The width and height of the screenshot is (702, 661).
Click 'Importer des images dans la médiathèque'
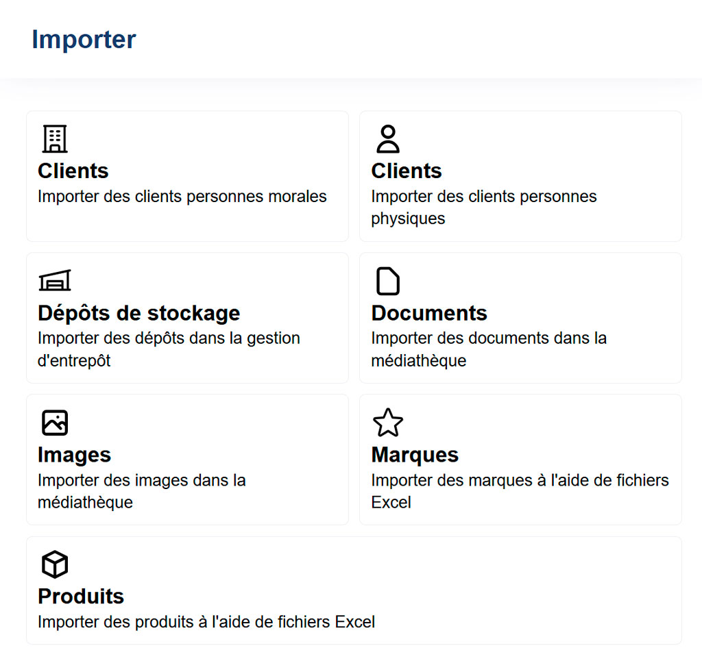(141, 491)
